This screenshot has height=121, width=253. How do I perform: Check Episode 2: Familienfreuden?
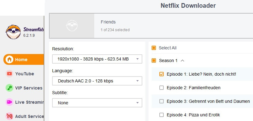pos(161,88)
